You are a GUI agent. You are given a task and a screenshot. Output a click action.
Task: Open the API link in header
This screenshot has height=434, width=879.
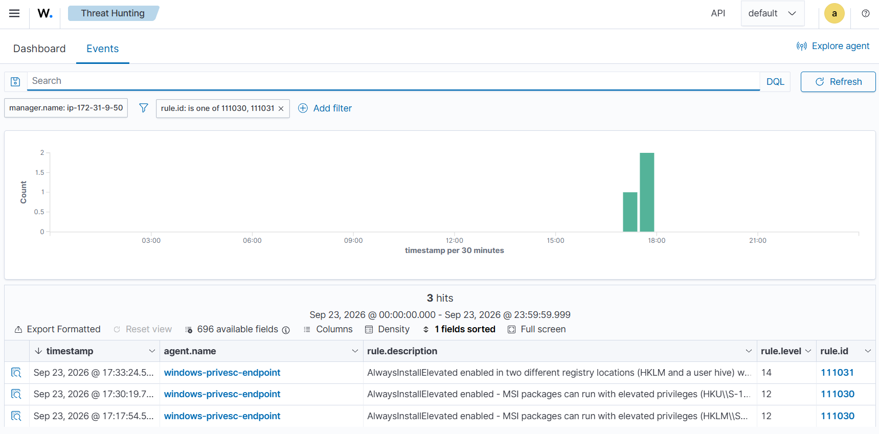pos(718,13)
